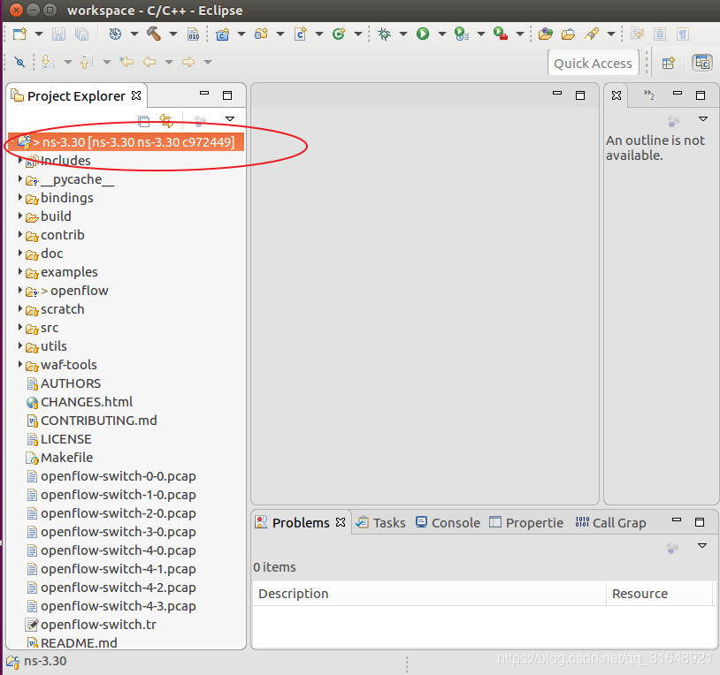The width and height of the screenshot is (720, 675).
Task: Select openflow-switch-0-0.pcap file
Action: [111, 476]
